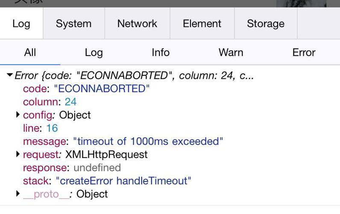The width and height of the screenshot is (340, 214).
Task: Switch to the System tab
Action: [x=74, y=24]
